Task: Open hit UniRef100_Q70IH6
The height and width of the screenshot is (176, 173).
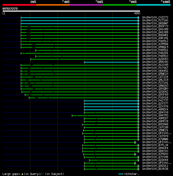Action: [155, 157]
